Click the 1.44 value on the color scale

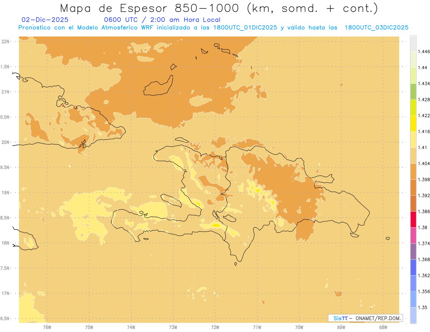423,68
